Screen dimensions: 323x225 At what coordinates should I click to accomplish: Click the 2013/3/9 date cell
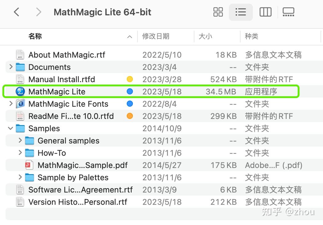(159, 190)
